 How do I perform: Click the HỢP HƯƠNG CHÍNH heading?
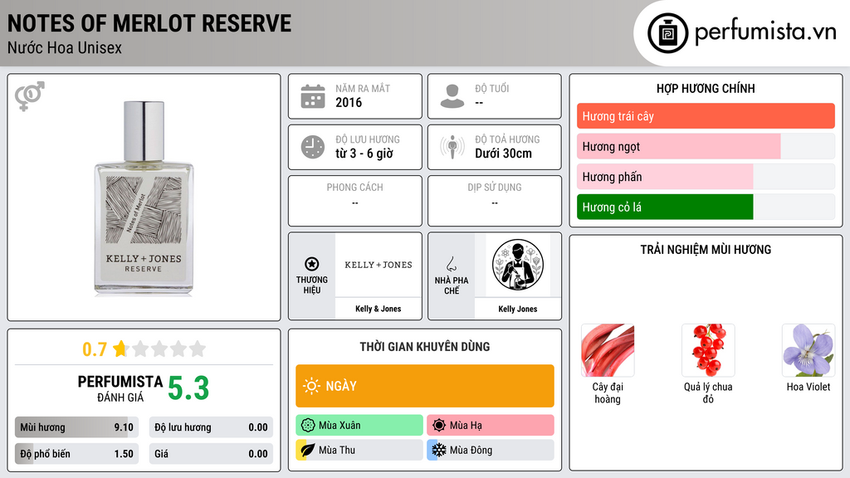coord(706,88)
